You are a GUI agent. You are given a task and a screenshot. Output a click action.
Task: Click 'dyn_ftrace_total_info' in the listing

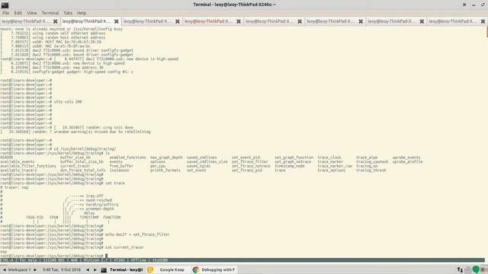(83, 170)
